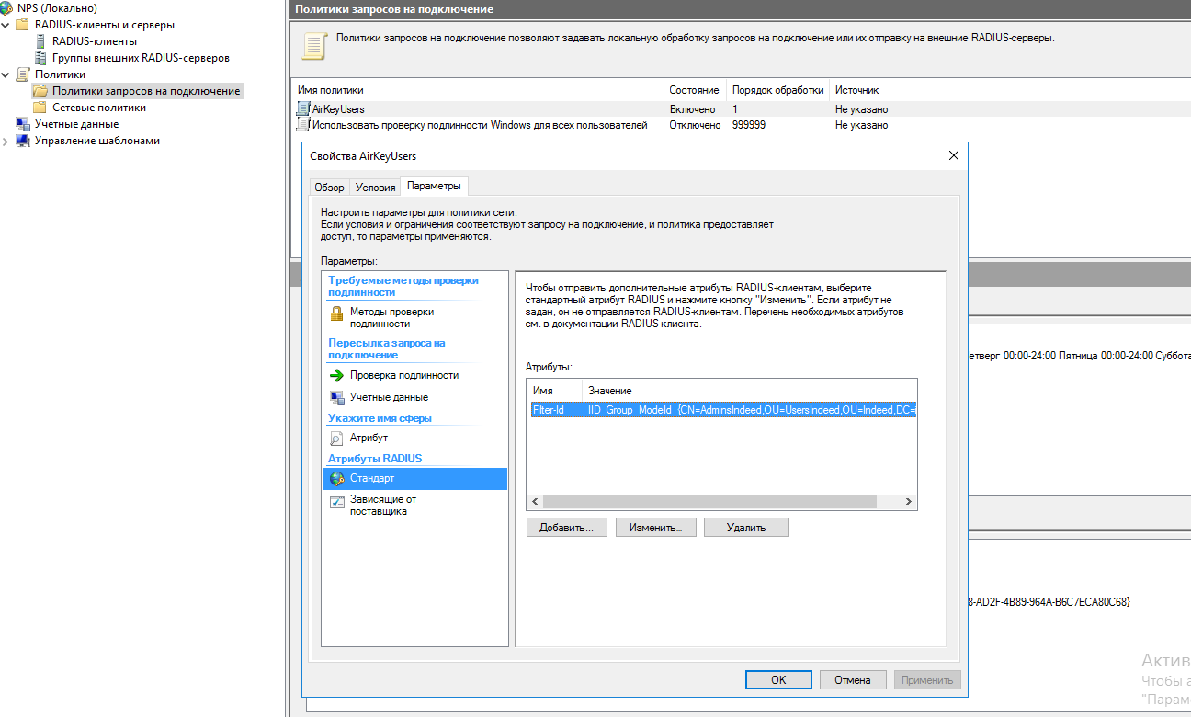The width and height of the screenshot is (1191, 717).
Task: Open Методы проверки подлинности lock icon
Action: click(336, 313)
